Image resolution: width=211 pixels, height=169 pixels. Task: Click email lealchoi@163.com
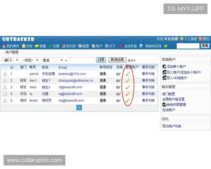coord(72,74)
